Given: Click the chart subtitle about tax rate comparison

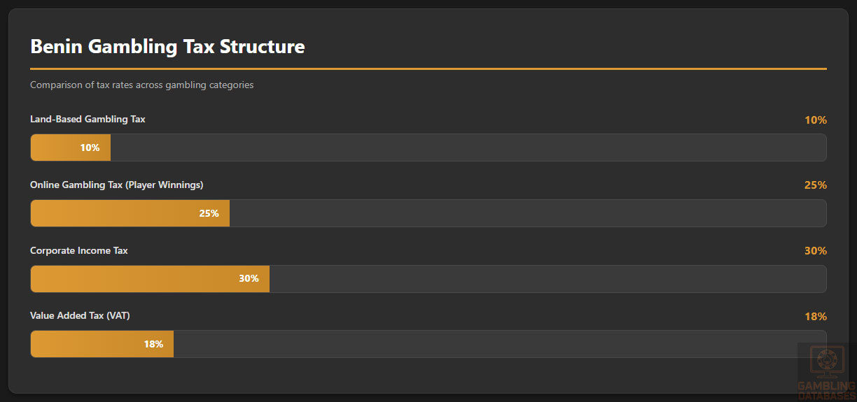Looking at the screenshot, I should coord(141,85).
